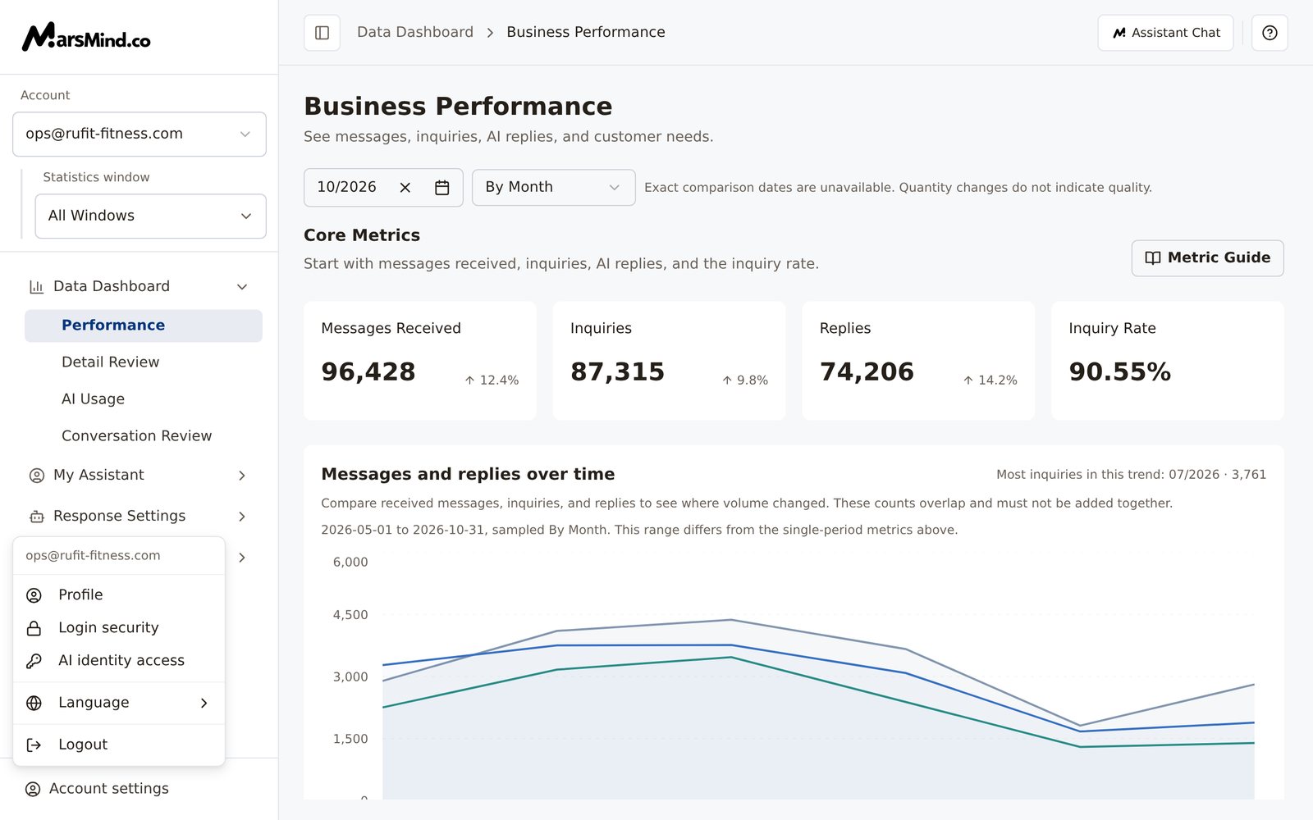Open the calendar picker icon

441,188
